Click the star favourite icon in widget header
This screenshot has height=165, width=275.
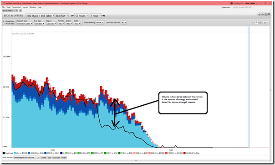[259, 15]
